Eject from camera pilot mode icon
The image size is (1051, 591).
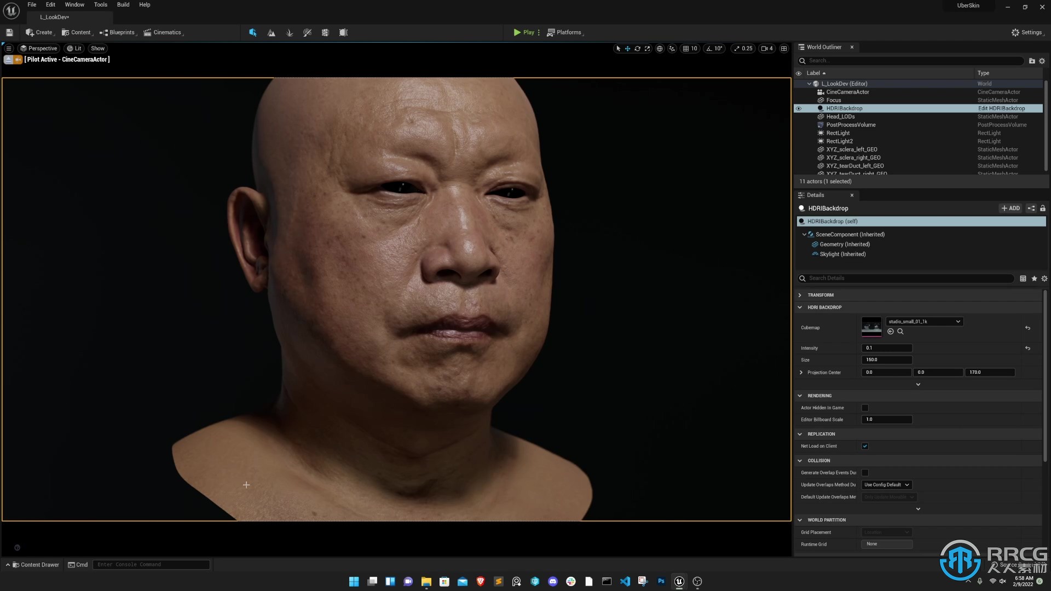[x=8, y=59]
